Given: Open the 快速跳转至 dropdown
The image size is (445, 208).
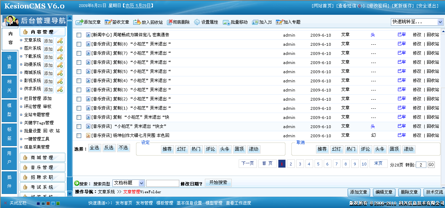Looking at the screenshot, I should point(415,22).
